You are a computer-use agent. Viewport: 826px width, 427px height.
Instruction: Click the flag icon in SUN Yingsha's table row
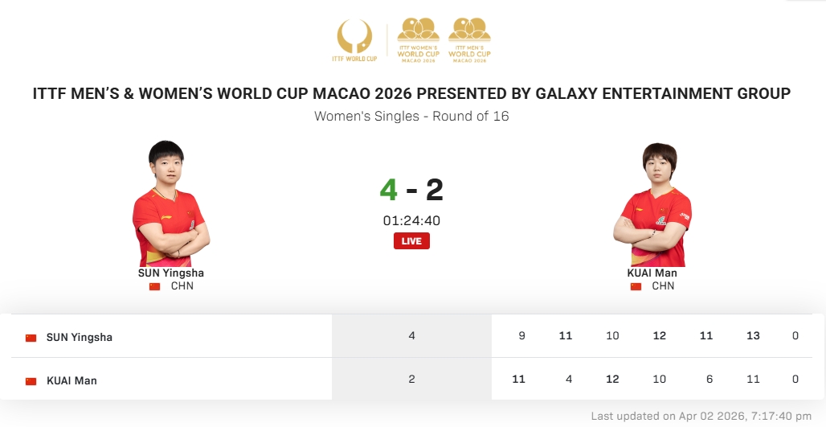point(31,338)
